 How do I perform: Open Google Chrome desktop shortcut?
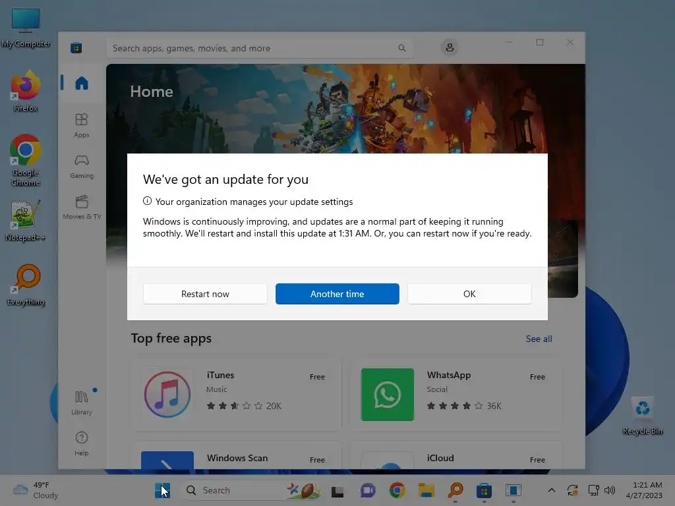click(x=26, y=160)
